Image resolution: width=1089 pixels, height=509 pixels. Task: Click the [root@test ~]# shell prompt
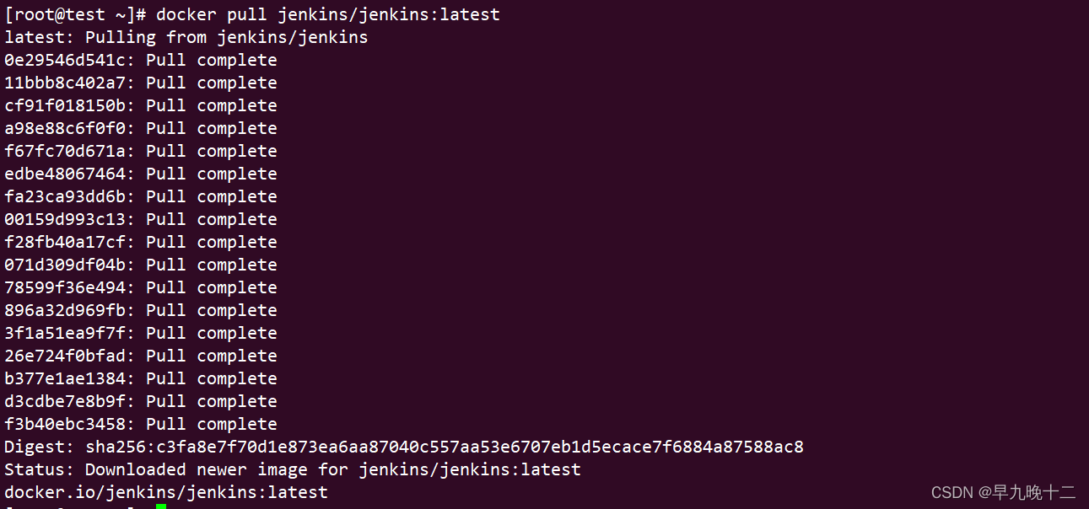tap(75, 14)
